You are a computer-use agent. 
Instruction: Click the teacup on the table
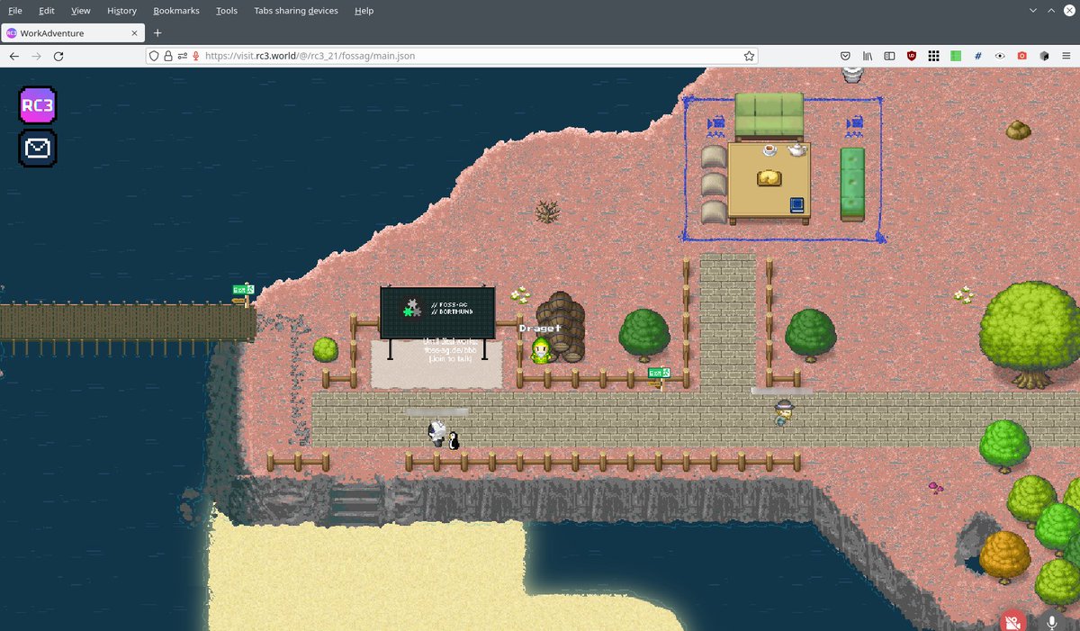[x=769, y=150]
